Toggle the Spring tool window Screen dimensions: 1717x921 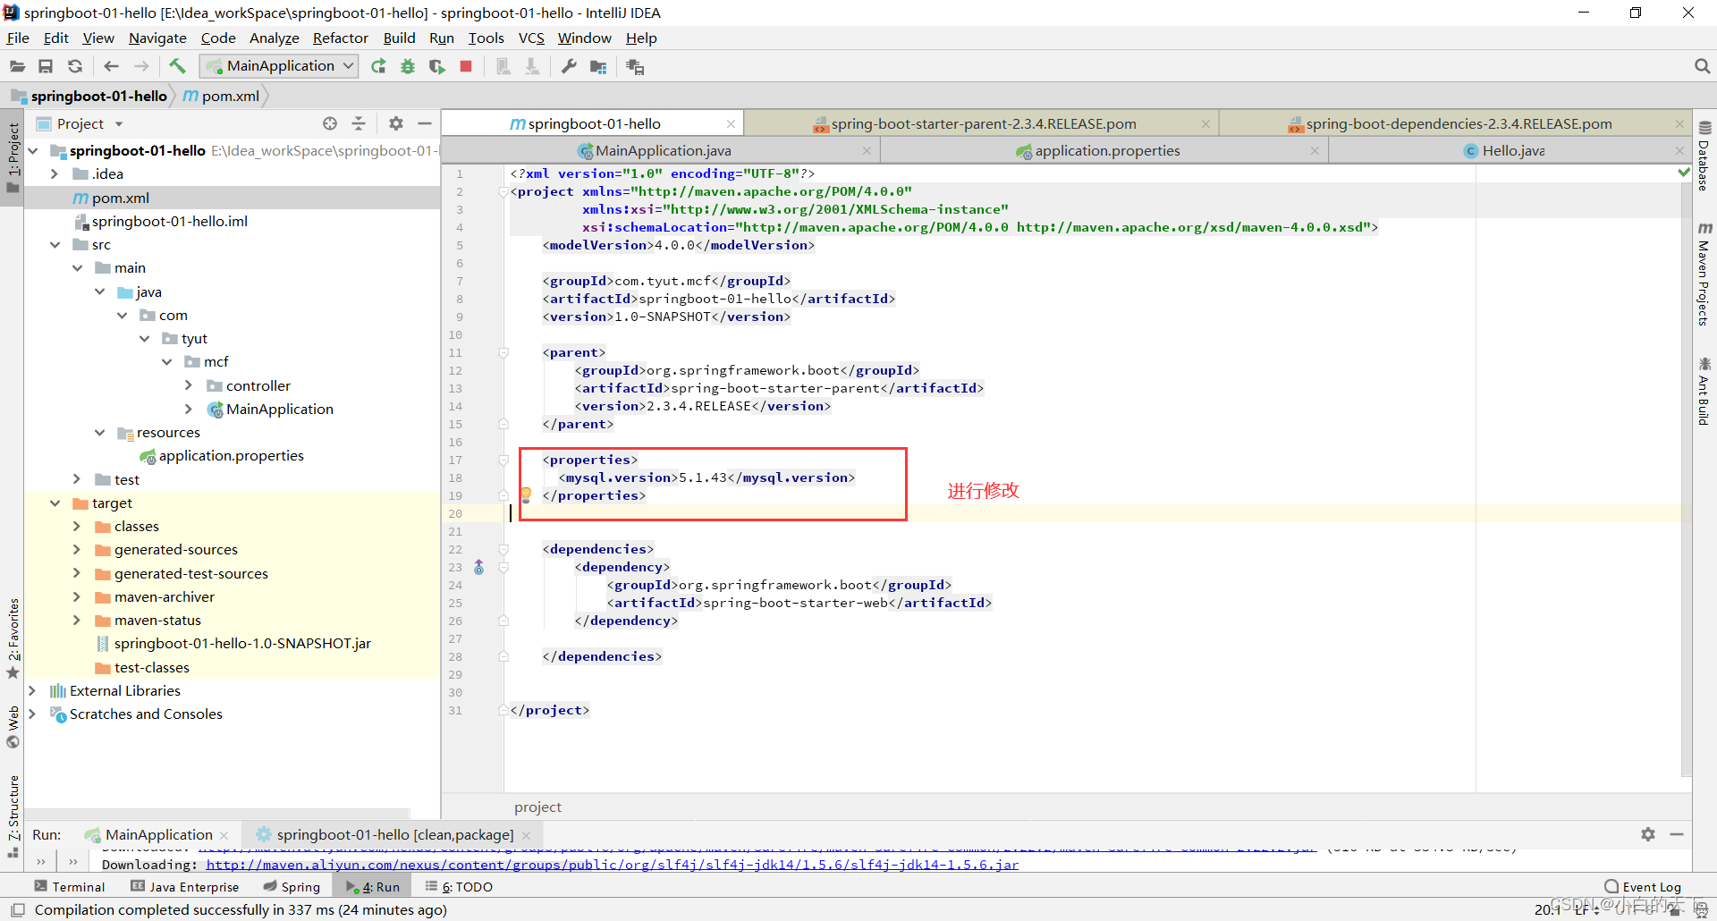pyautogui.click(x=292, y=887)
